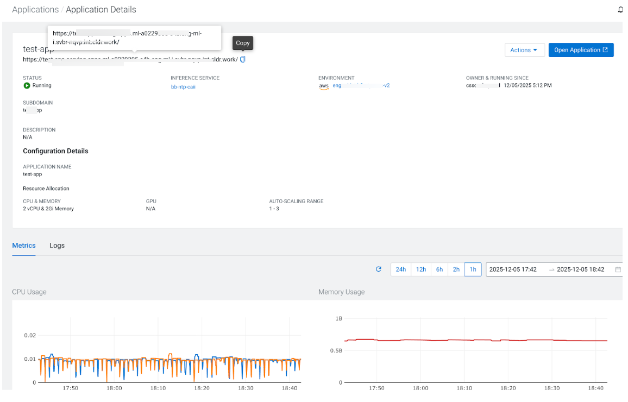This screenshot has width=628, height=402.
Task: Click the notification bell icon
Action: click(x=620, y=10)
